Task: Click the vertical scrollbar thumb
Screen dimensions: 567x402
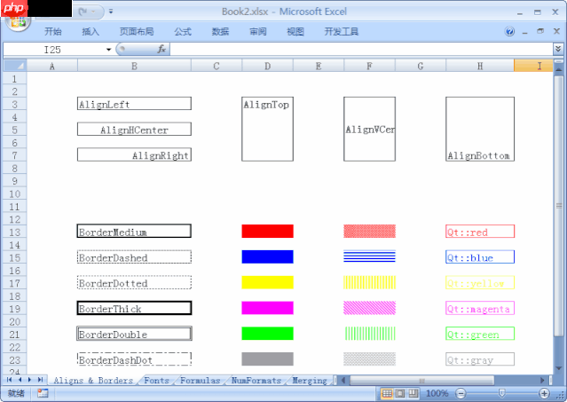Action: point(559,206)
